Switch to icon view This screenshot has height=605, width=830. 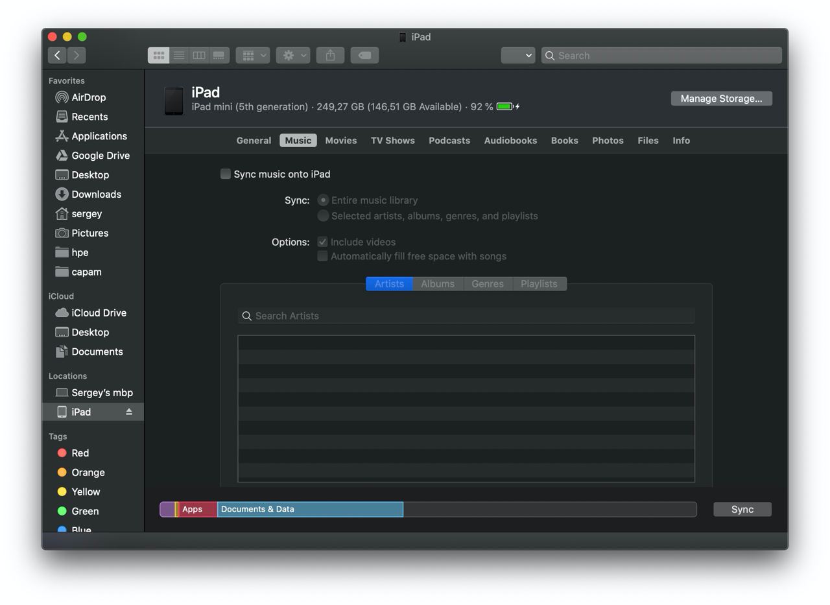click(158, 55)
